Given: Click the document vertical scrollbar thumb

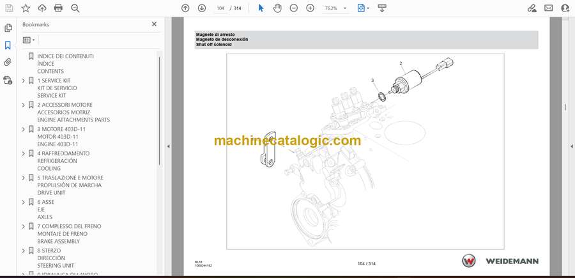Looking at the screenshot, I should (x=565, y=107).
